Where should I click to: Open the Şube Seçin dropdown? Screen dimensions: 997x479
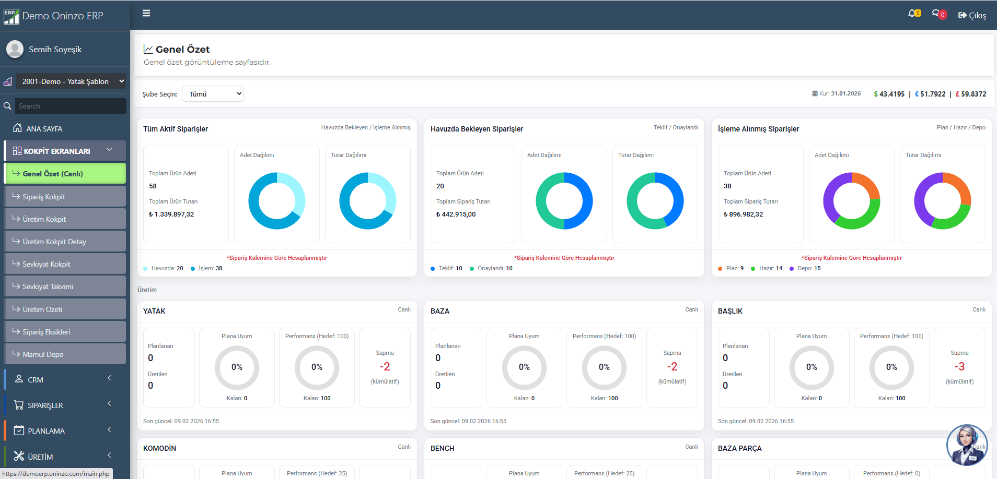pos(213,94)
